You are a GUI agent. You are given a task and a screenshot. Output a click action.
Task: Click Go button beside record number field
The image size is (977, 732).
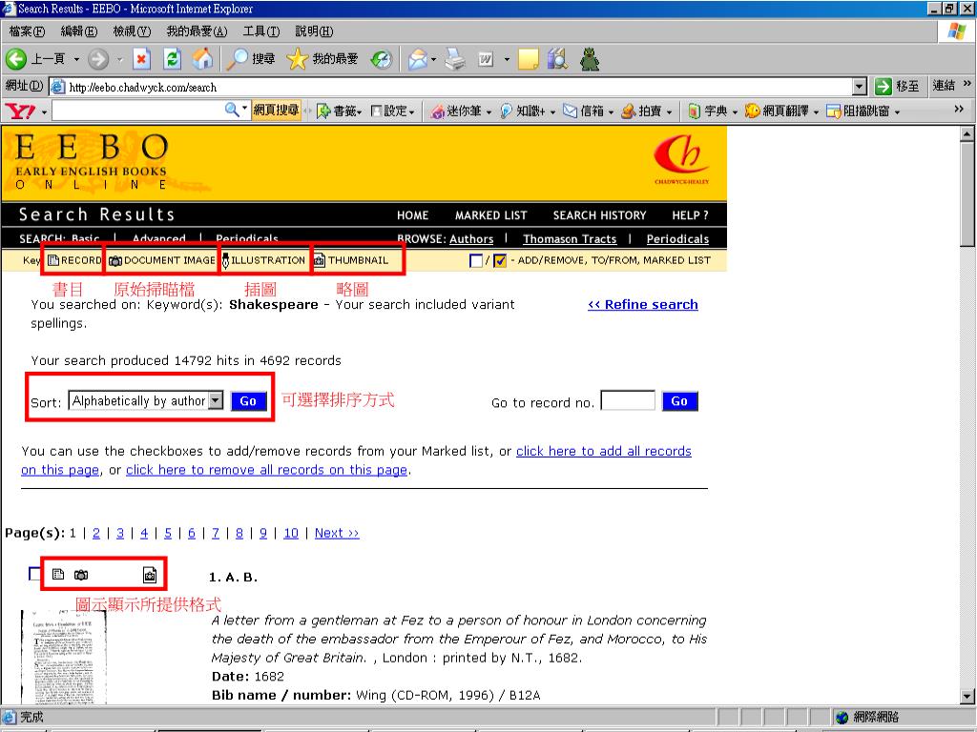click(x=679, y=401)
